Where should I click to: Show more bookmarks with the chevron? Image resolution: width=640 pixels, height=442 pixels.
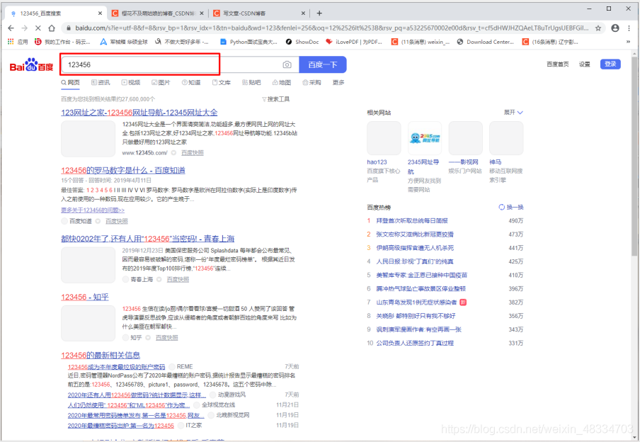[628, 42]
